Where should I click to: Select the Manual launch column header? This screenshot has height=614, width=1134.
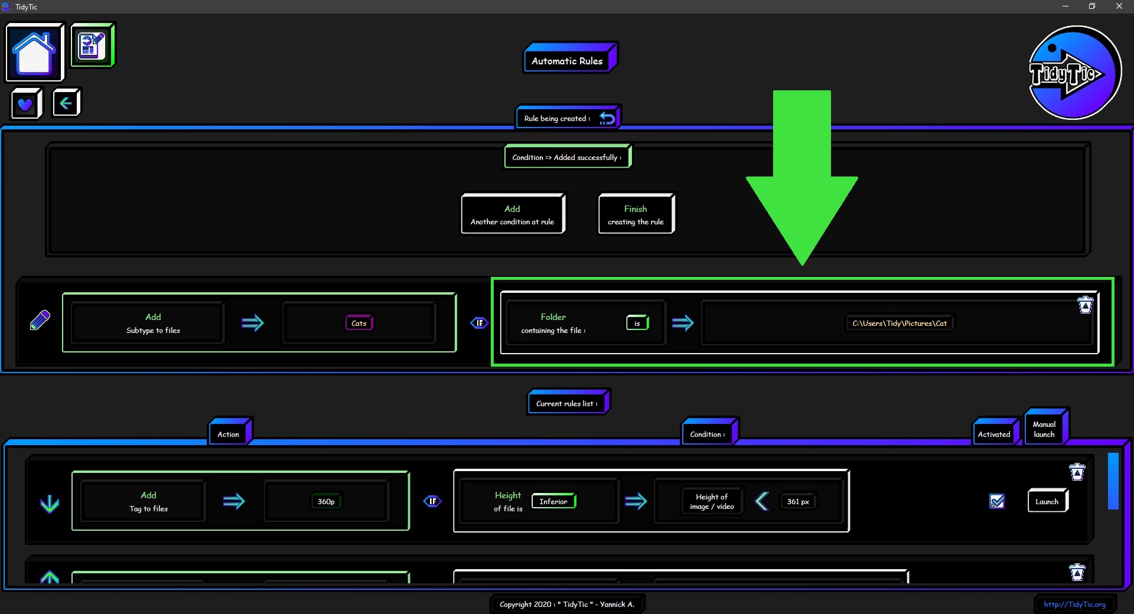[1046, 426]
